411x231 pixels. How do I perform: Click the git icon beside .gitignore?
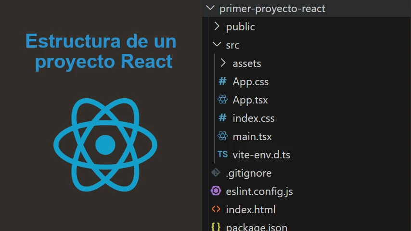pos(216,173)
